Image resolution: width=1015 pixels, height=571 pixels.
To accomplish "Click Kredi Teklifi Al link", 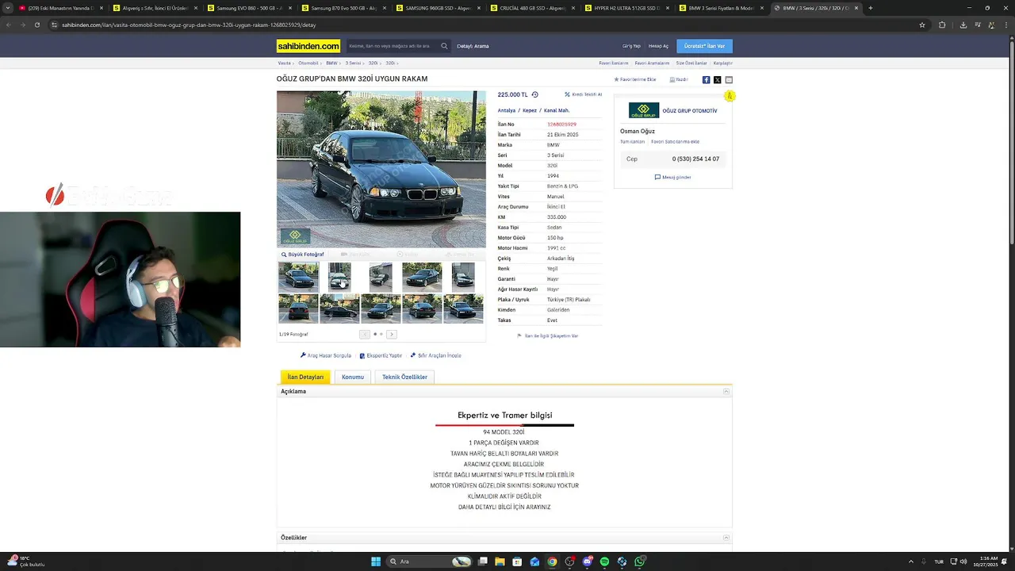I will click(584, 94).
